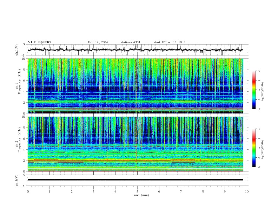Click the "6" kHz tick on ch.2 frequency axis
This screenshot has width=278, height=215.
[x=25, y=139]
